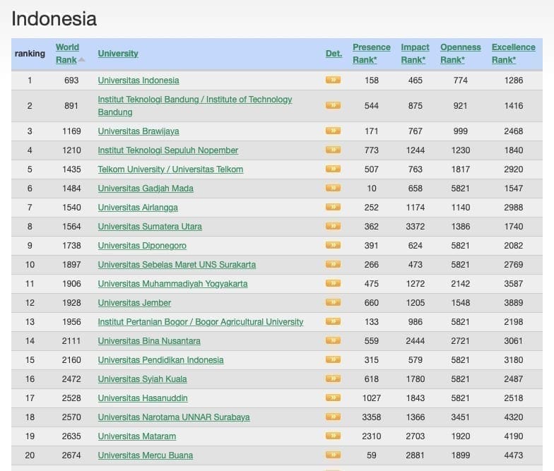The height and width of the screenshot is (471, 554).
Task: Sort table by World Rank header
Action: tap(68, 54)
